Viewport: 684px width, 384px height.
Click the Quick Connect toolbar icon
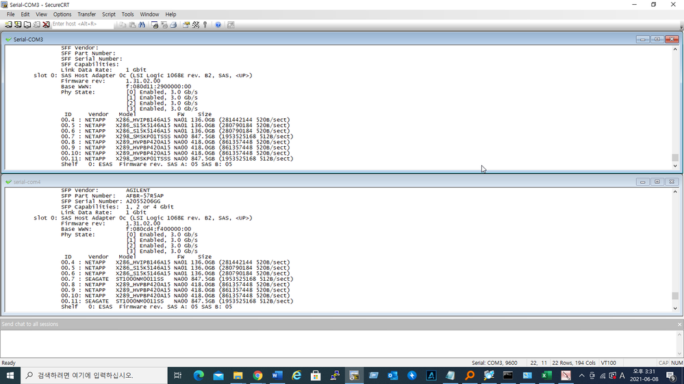point(18,25)
